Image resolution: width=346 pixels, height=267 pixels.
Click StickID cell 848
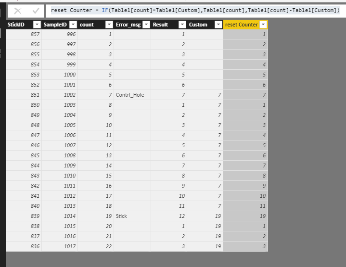tap(24, 125)
